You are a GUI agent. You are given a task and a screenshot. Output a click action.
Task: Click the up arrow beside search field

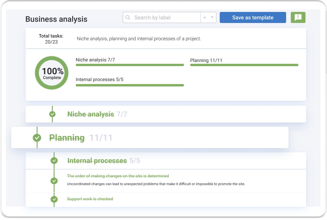click(x=205, y=18)
